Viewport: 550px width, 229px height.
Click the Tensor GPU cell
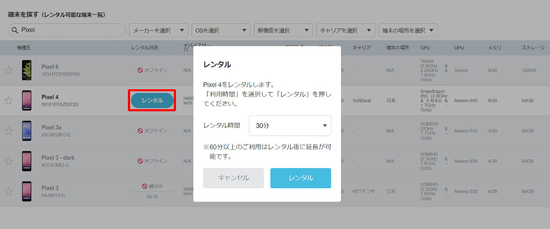(461, 70)
